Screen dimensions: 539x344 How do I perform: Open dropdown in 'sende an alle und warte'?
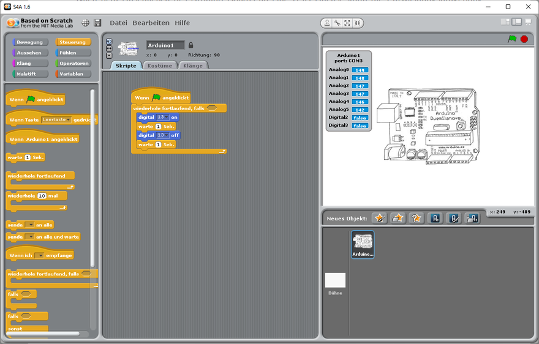tap(29, 237)
